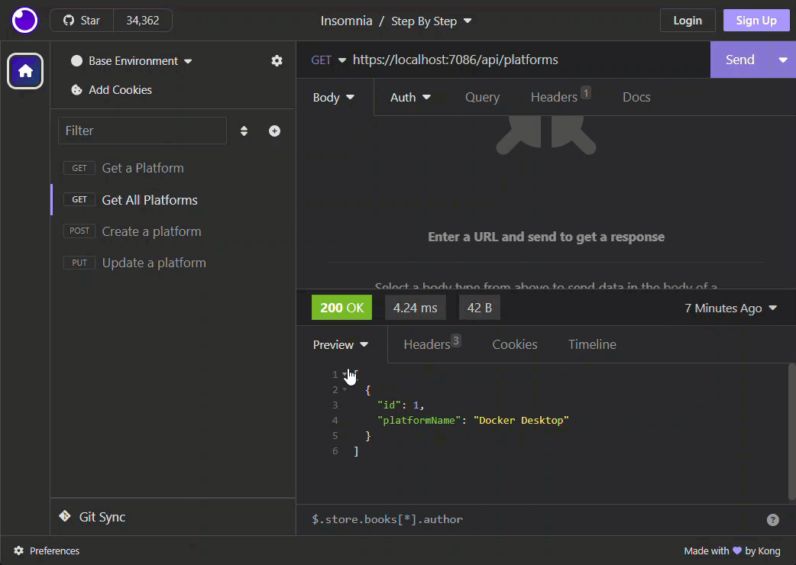Viewport: 796px width, 565px height.
Task: Click the 34,362 star count
Action: (143, 21)
